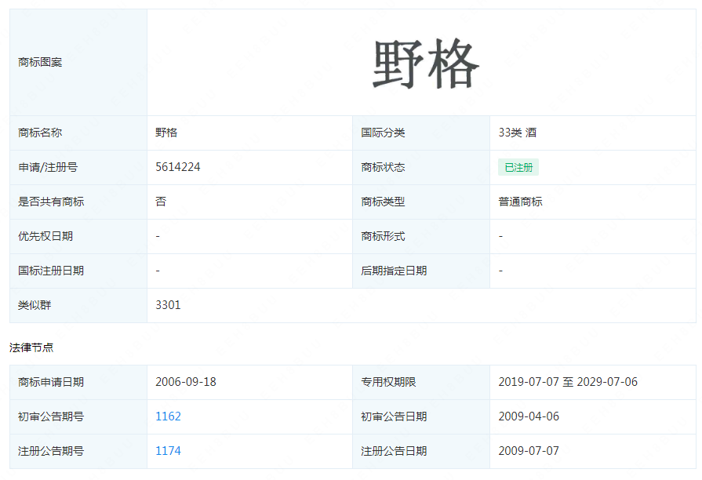Click the 法律节点 section heading
This screenshot has width=702, height=480.
[31, 347]
